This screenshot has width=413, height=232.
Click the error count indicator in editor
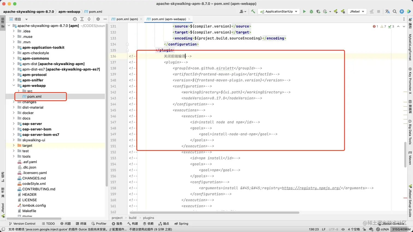375,26
